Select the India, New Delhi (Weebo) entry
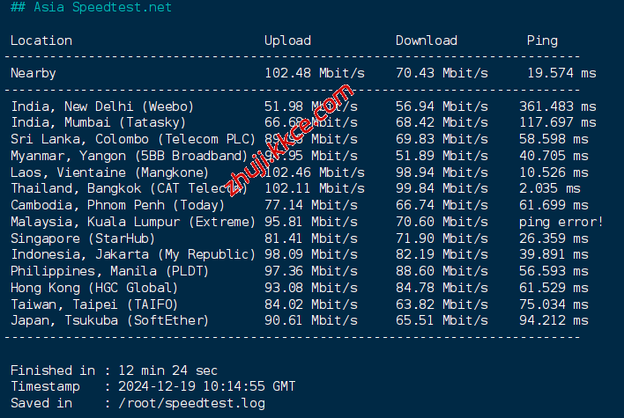Viewport: 624px width, 418px height. 102,106
